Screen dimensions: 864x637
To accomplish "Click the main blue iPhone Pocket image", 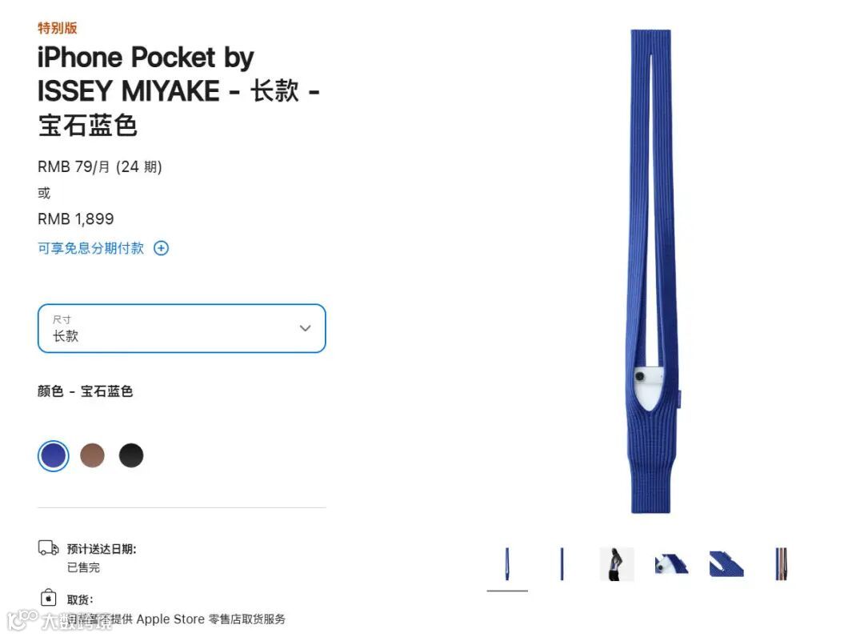I will click(651, 271).
